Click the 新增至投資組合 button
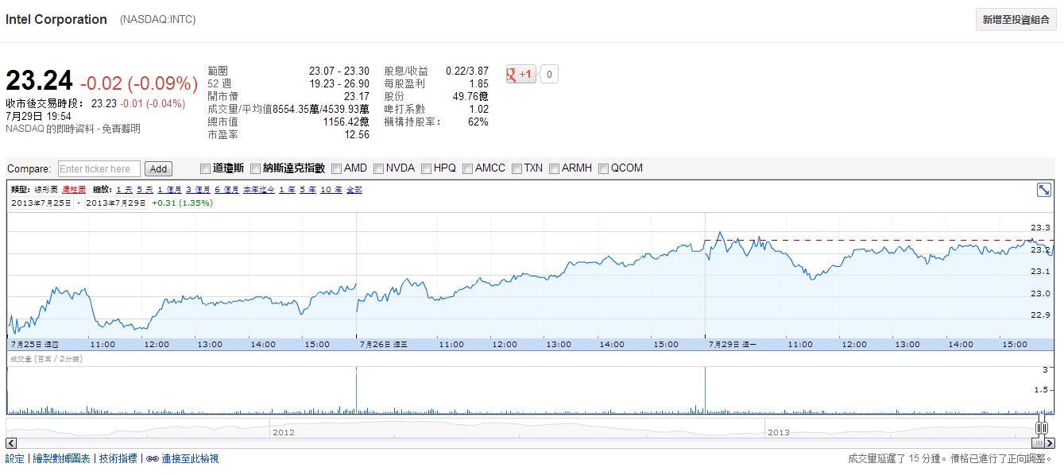Viewport: 1064px width, 475px height. tap(1016, 20)
